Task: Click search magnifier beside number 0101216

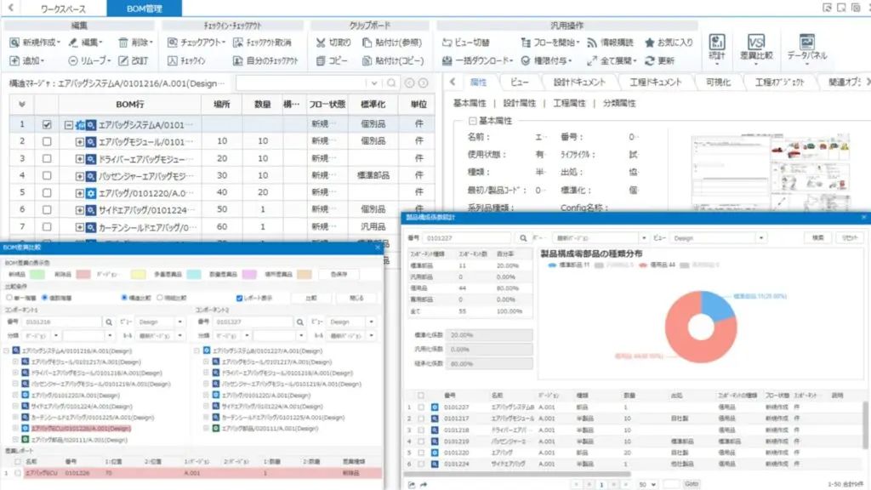Action: point(109,322)
